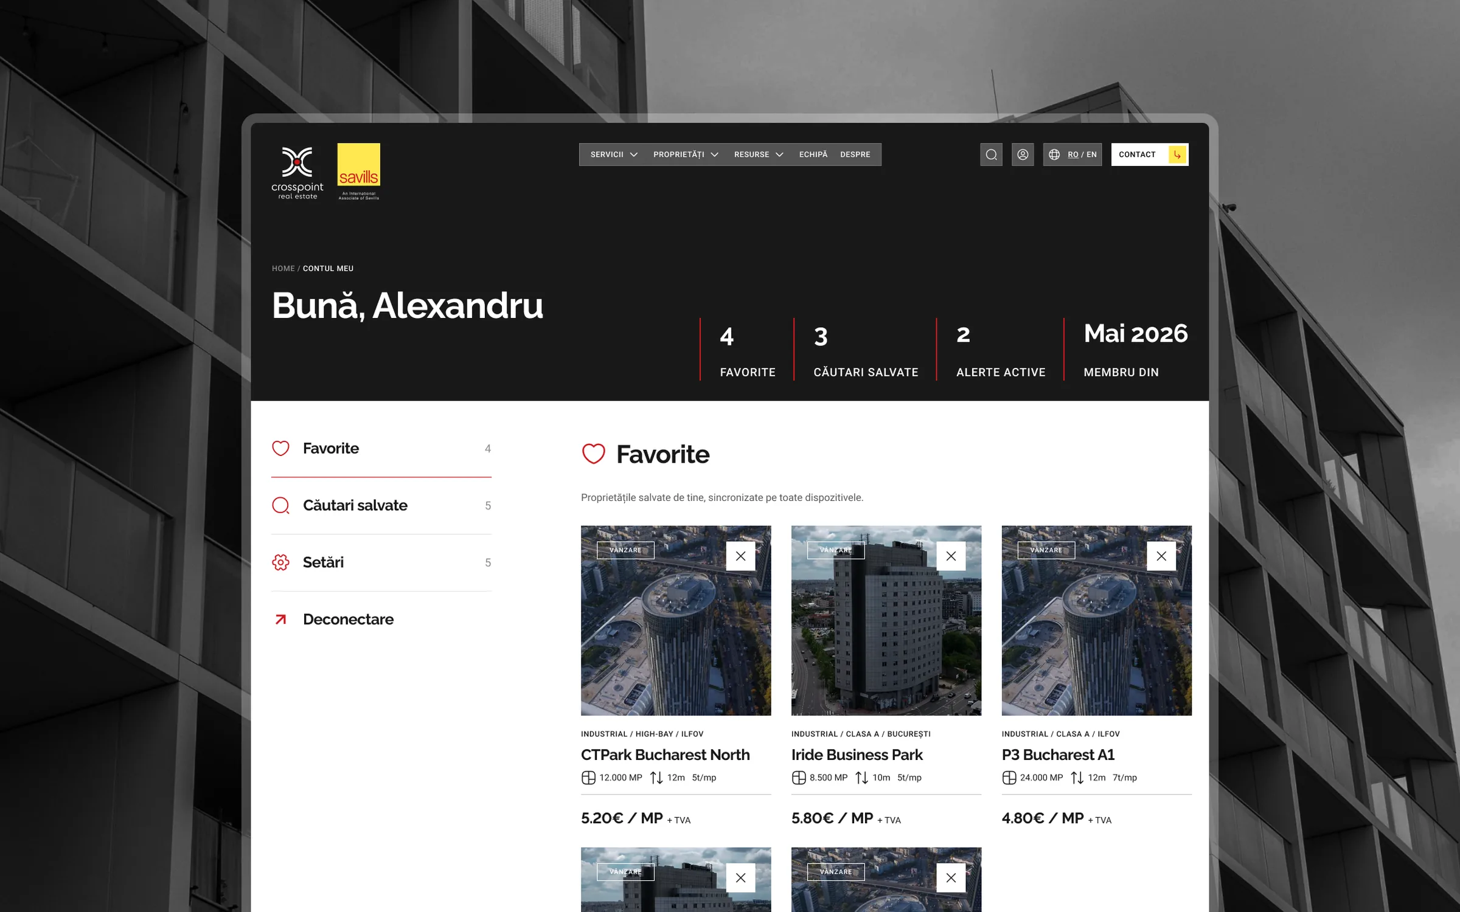Viewport: 1460px width, 912px height.
Task: Click X on bottom-middle partially visible card
Action: click(951, 877)
